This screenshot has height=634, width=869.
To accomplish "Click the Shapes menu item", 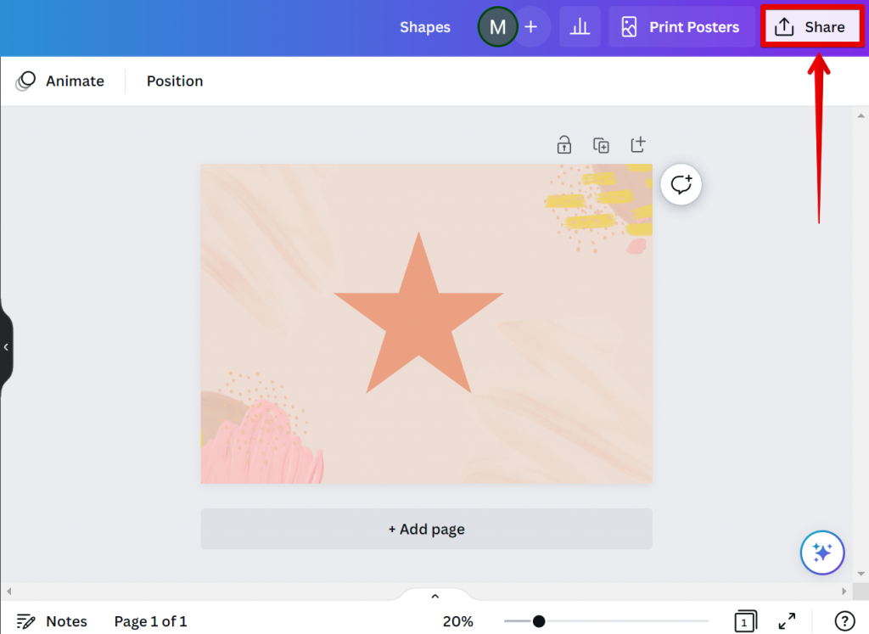I will pos(424,26).
